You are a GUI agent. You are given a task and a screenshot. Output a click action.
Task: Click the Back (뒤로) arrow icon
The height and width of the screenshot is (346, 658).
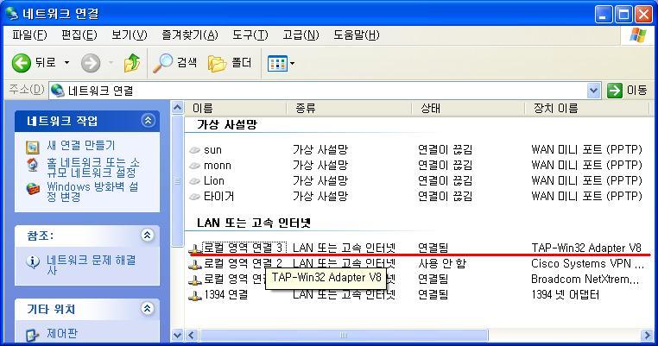coord(22,63)
